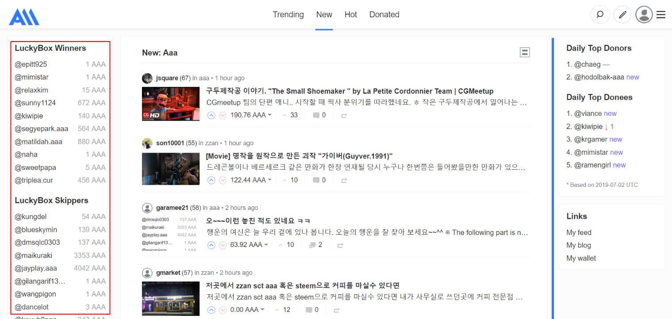The width and height of the screenshot is (672, 319).
Task: Expand payout dropdown for 63.92 AAA
Action: [x=266, y=245]
